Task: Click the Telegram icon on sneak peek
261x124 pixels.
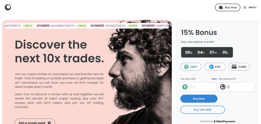Action: pyautogui.click(x=49, y=123)
